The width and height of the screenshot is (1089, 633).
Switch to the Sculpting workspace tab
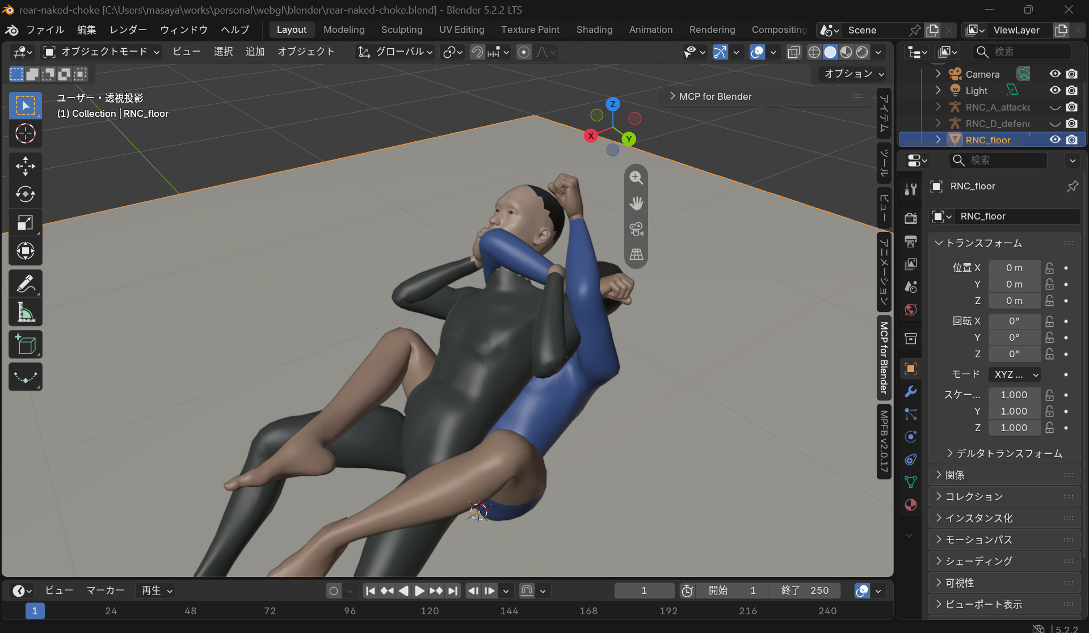pos(402,29)
